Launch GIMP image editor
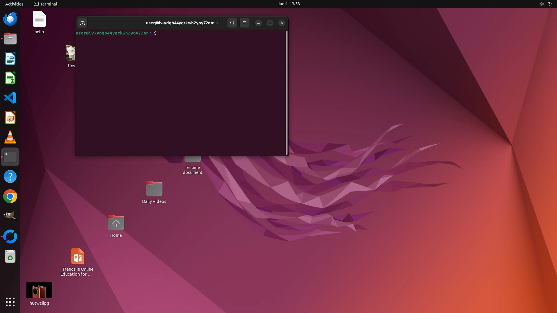557x313 pixels. tap(10, 216)
